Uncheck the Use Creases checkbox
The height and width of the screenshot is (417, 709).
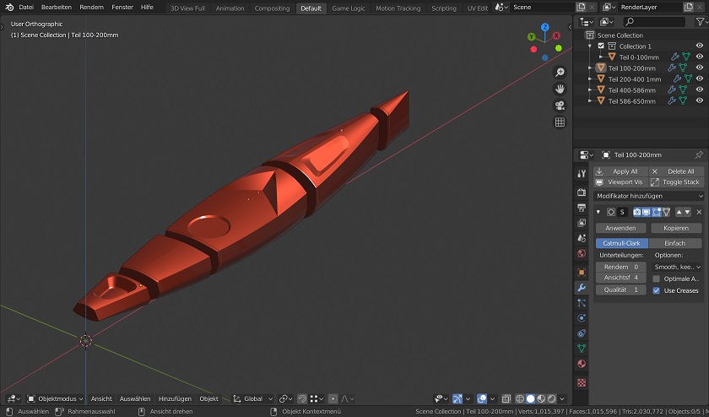(657, 290)
